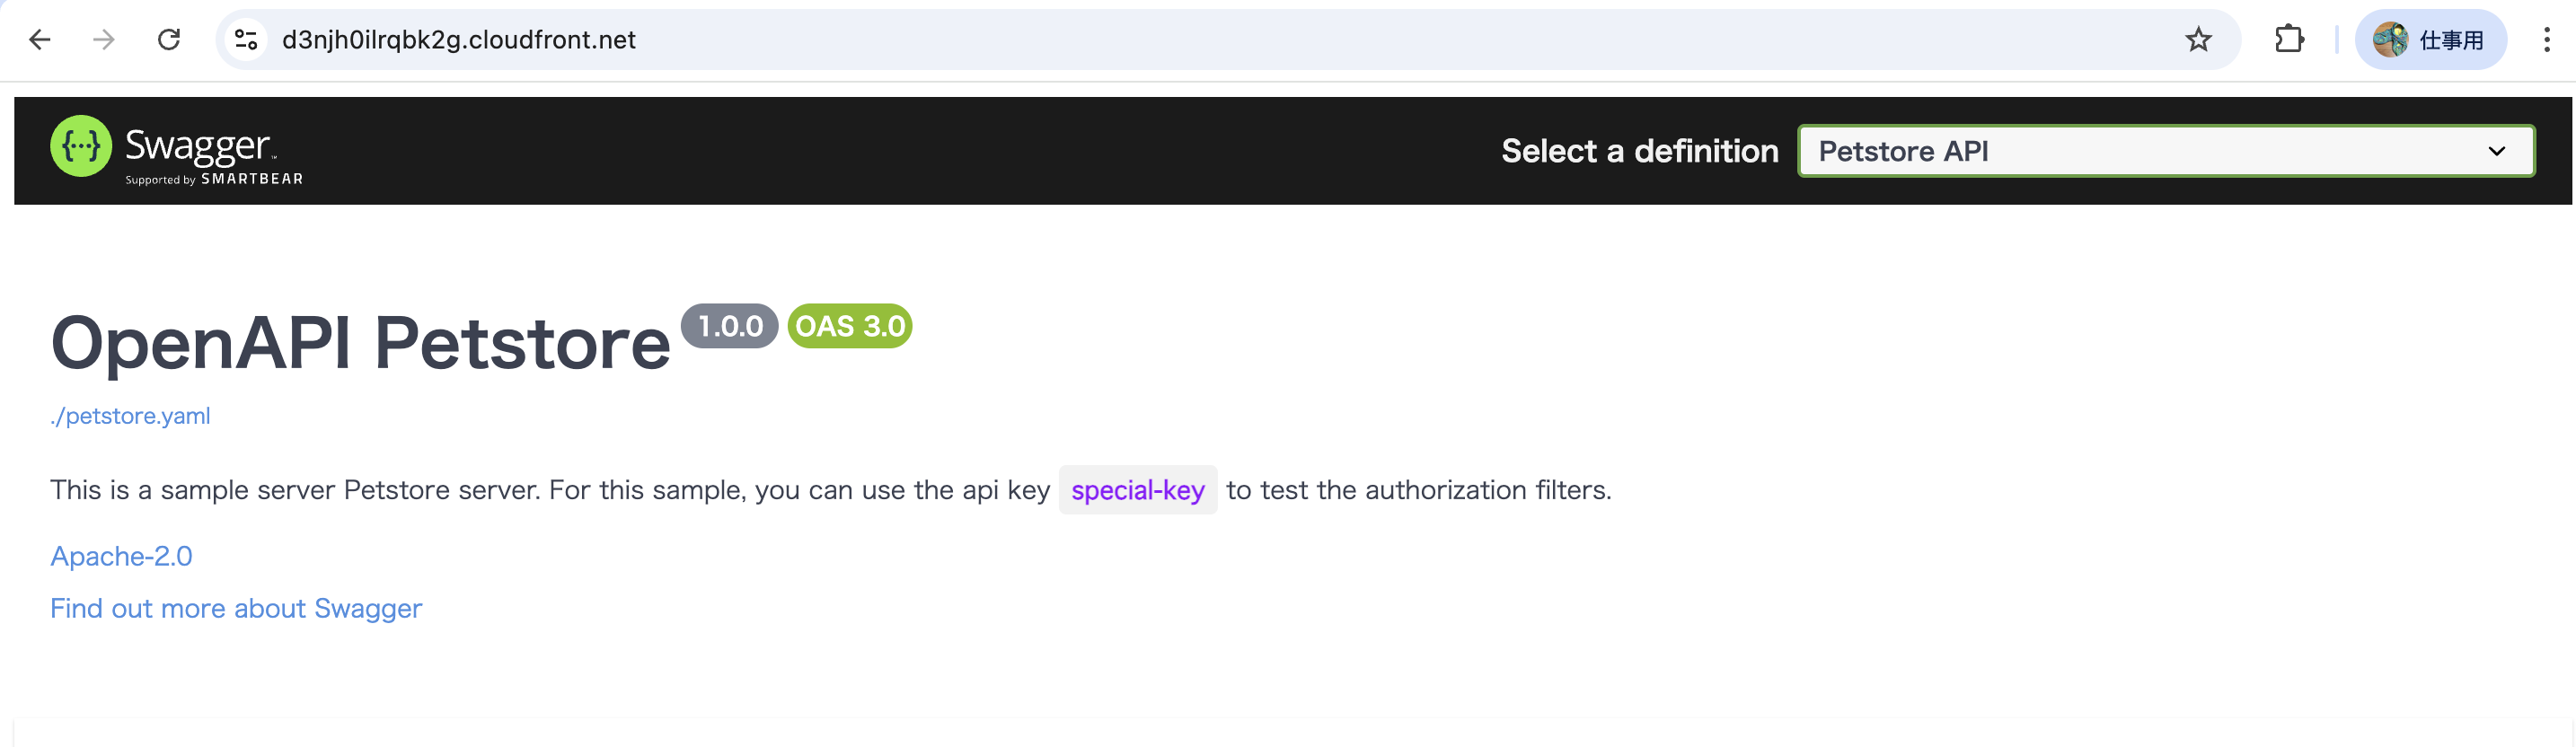The width and height of the screenshot is (2576, 747).
Task: Click the OAS 3.0 green badge
Action: pyautogui.click(x=850, y=326)
